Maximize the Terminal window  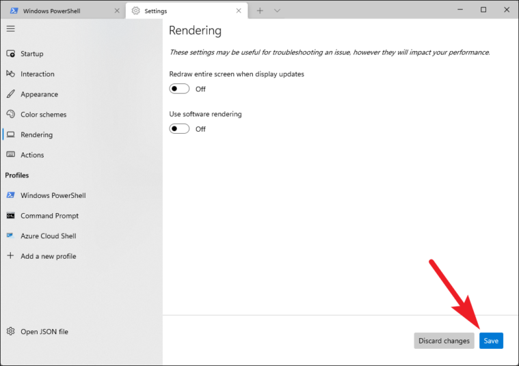(483, 10)
